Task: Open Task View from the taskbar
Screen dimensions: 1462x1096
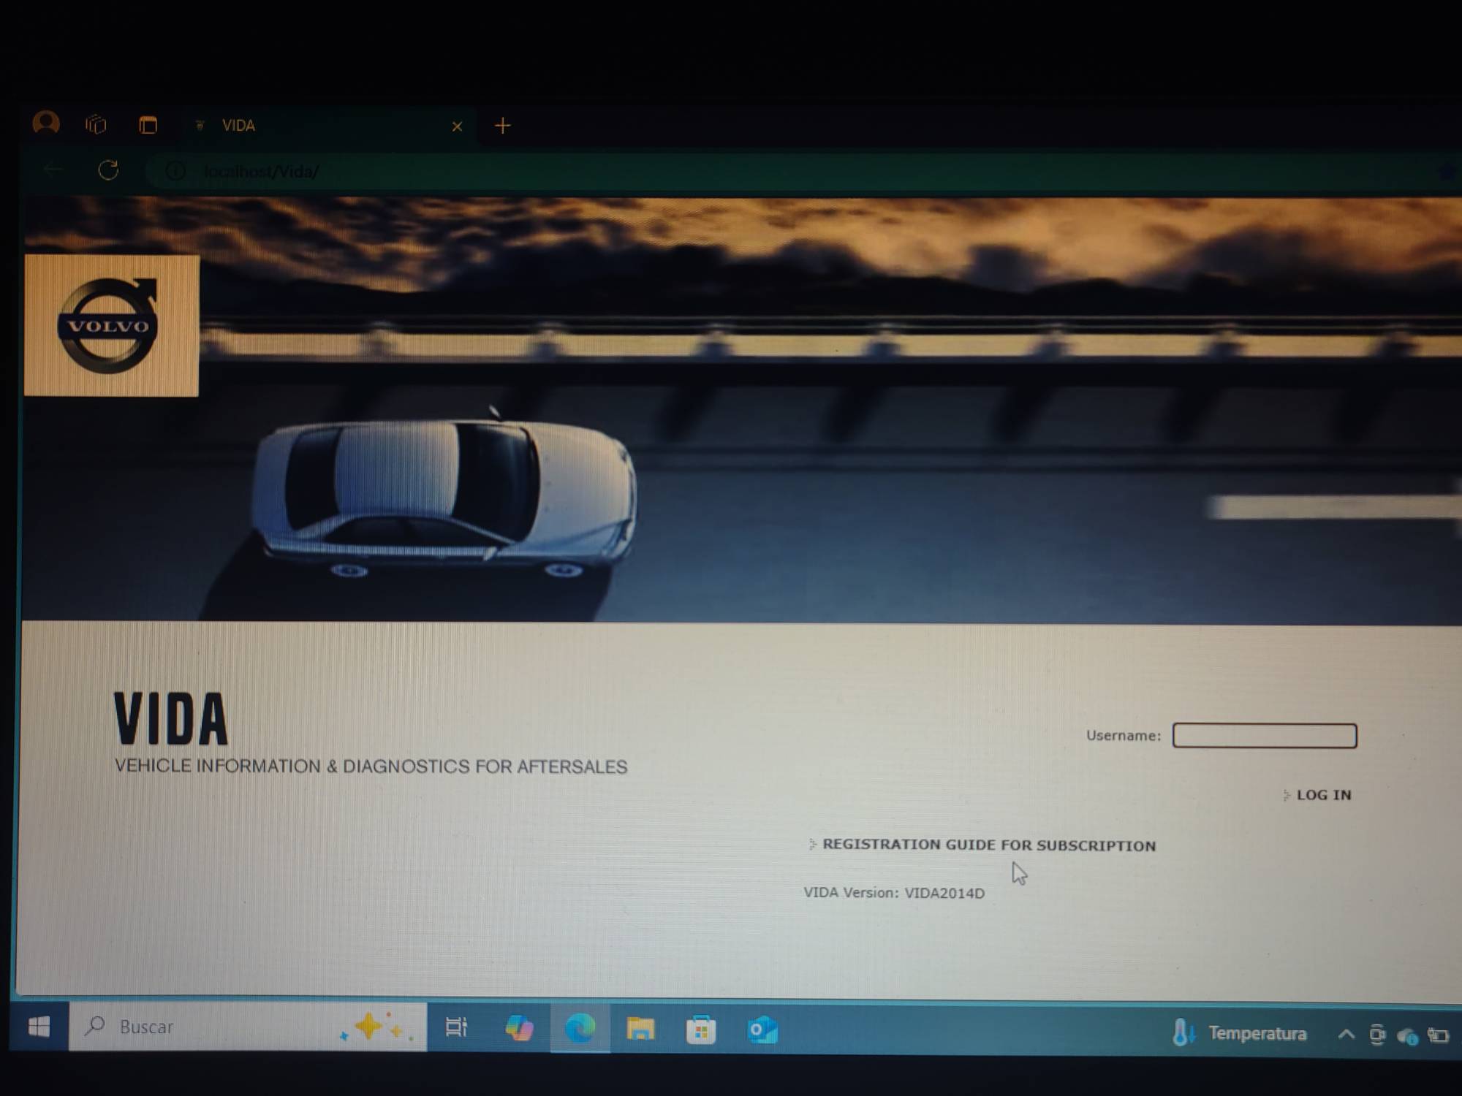Action: [x=456, y=1028]
